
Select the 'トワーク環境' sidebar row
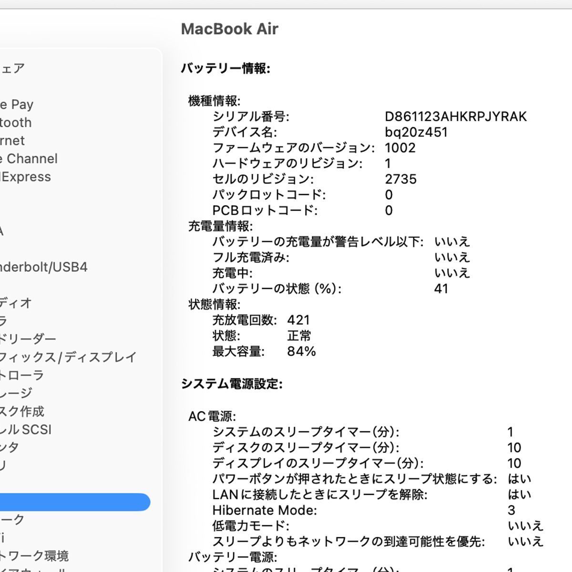coord(34,556)
